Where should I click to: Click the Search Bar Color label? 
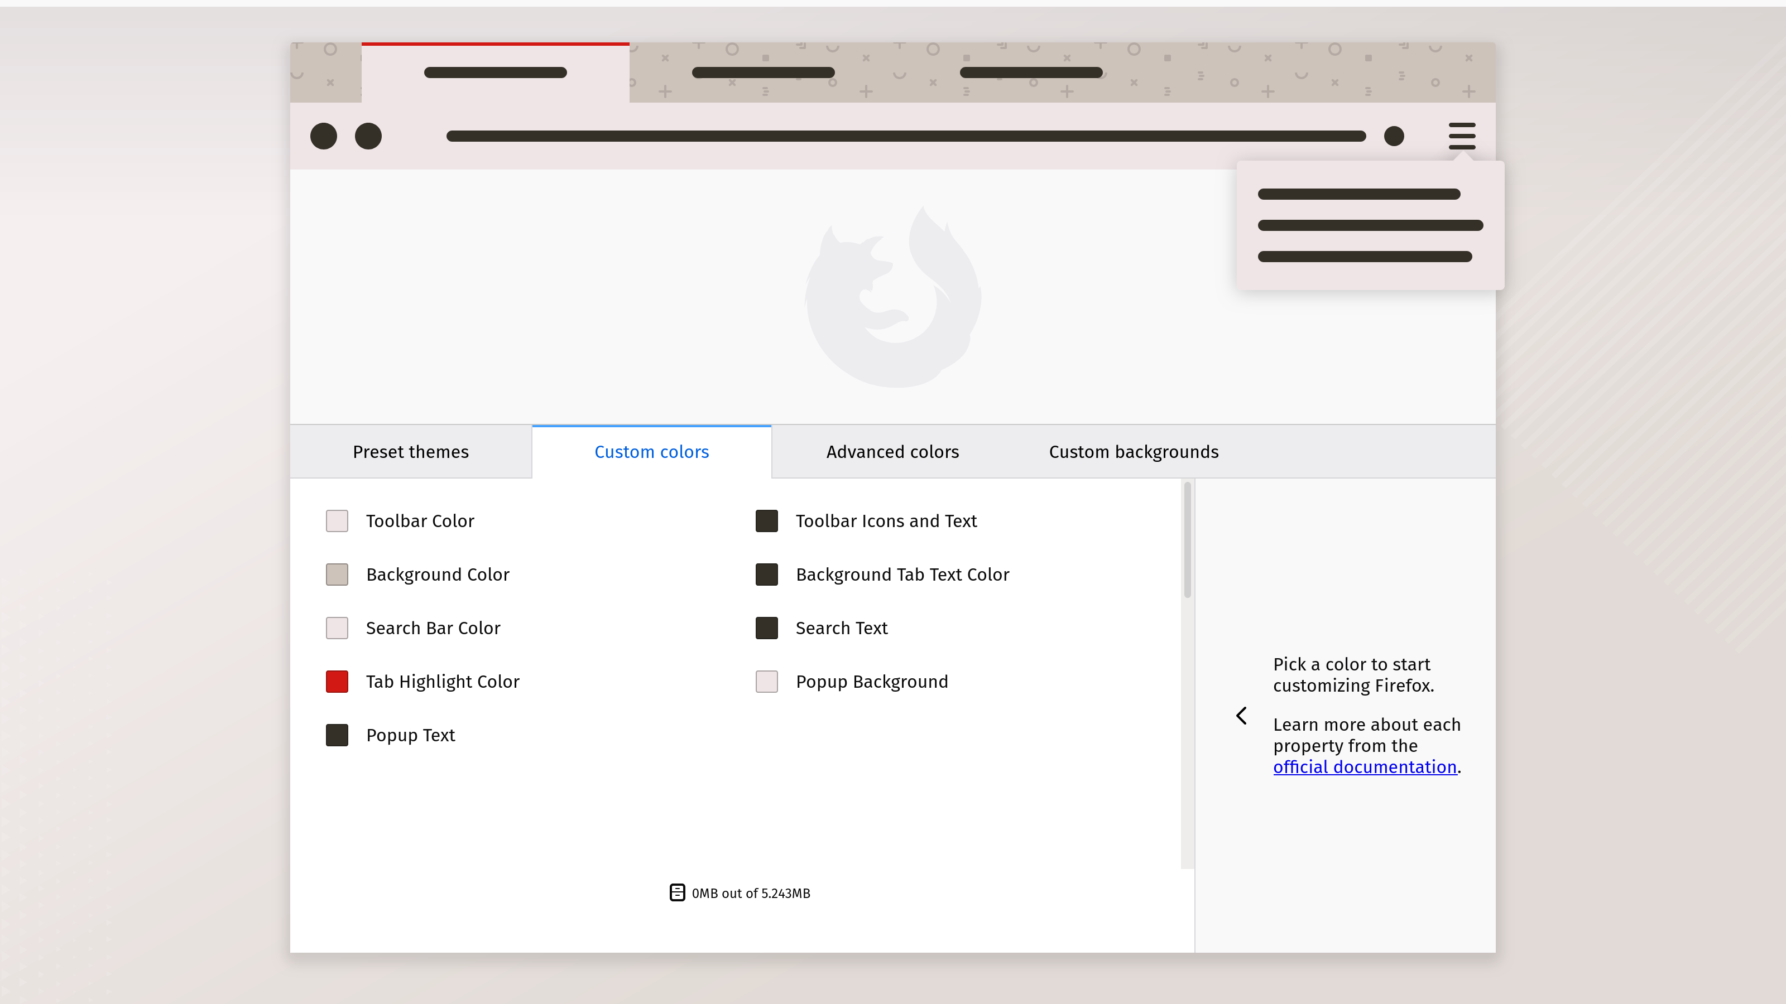[x=433, y=627]
